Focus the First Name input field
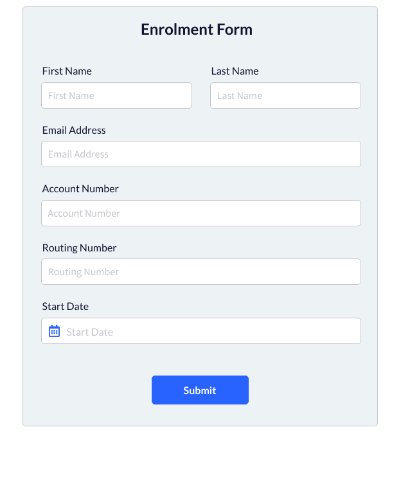This screenshot has height=490, width=419. click(116, 96)
